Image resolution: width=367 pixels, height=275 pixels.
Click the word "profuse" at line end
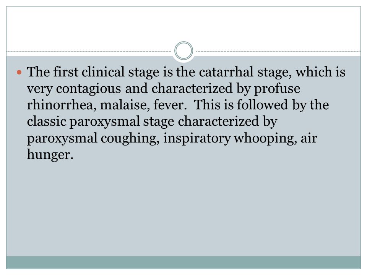point(277,89)
